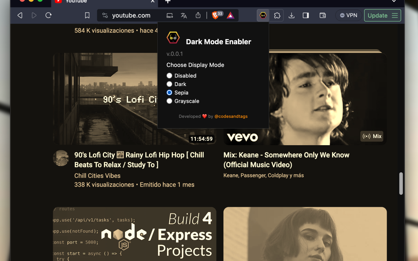Reload the page with the refresh icon
The width and height of the screenshot is (418, 261).
click(x=48, y=15)
